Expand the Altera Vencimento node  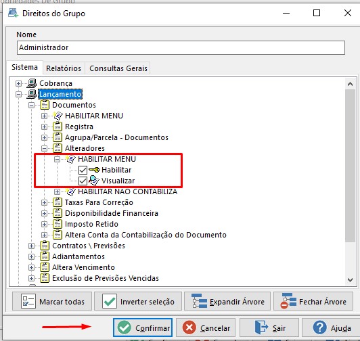31,267
